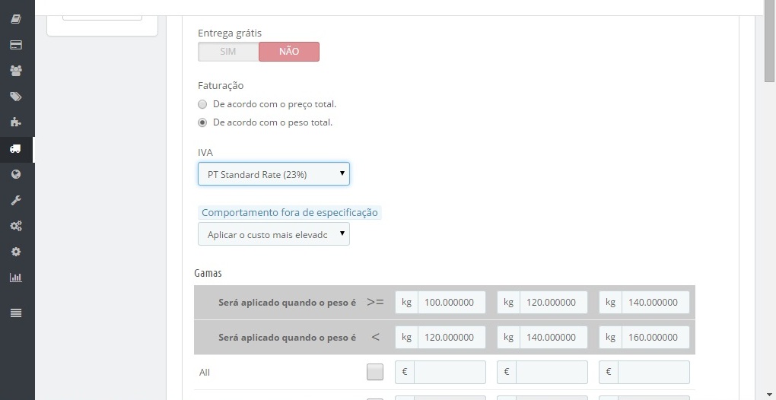Open the Preferences wrench icon
Screen dimensions: 776x400
[16, 200]
